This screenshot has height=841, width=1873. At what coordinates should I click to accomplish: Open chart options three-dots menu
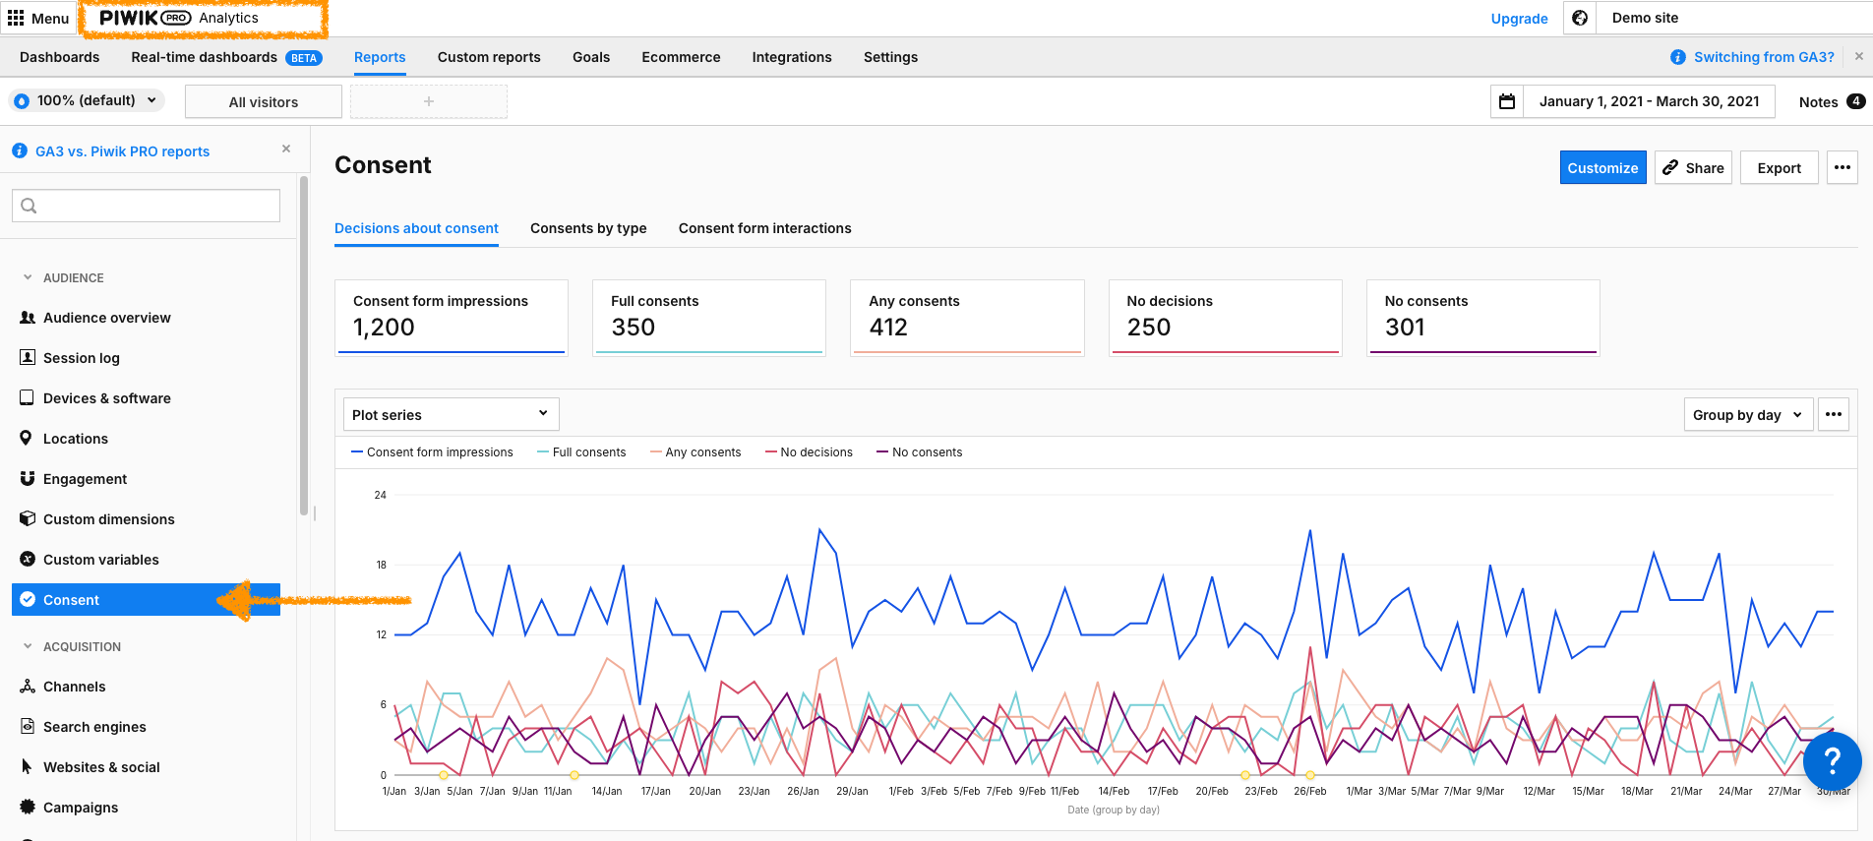(1833, 414)
